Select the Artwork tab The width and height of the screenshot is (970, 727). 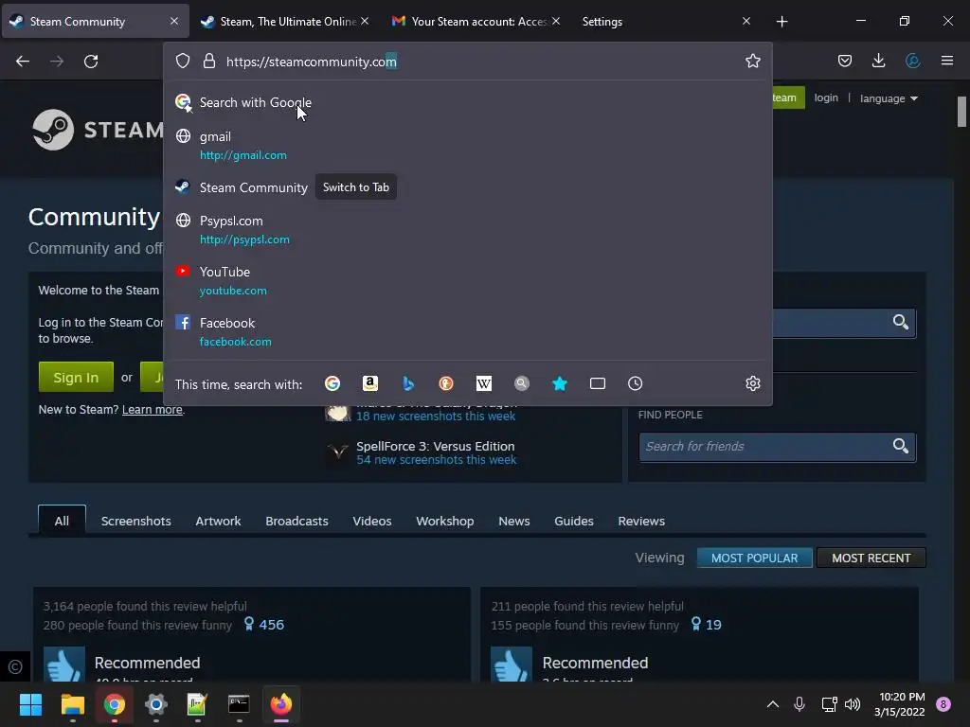(218, 522)
